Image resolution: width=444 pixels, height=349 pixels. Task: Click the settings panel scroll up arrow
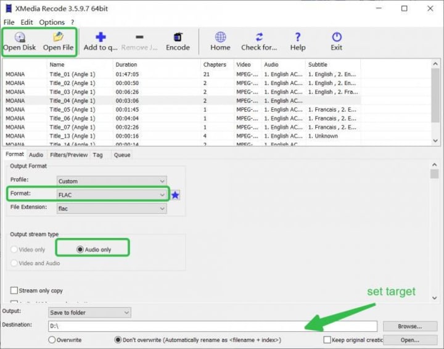click(434, 165)
